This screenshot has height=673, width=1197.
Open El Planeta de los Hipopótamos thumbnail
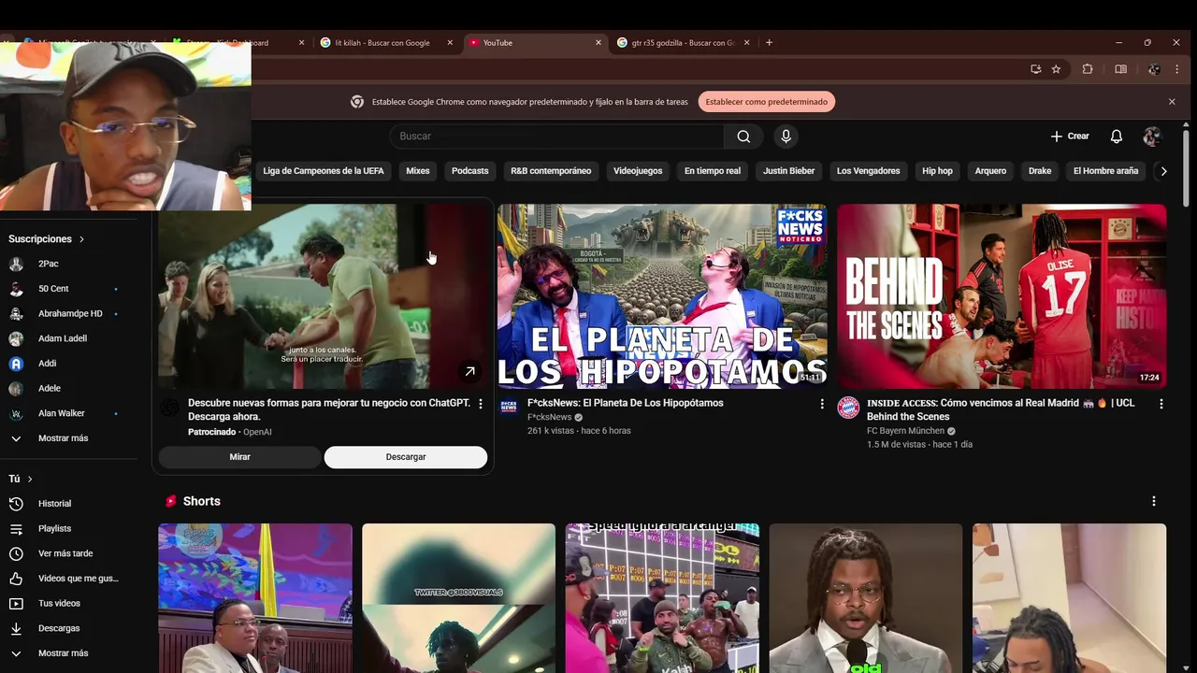662,296
